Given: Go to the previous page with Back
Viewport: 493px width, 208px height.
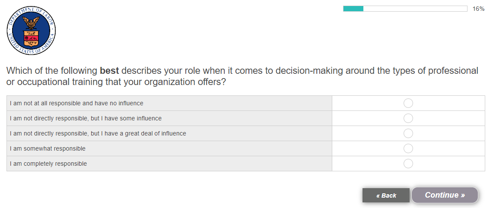Looking at the screenshot, I should pos(386,195).
